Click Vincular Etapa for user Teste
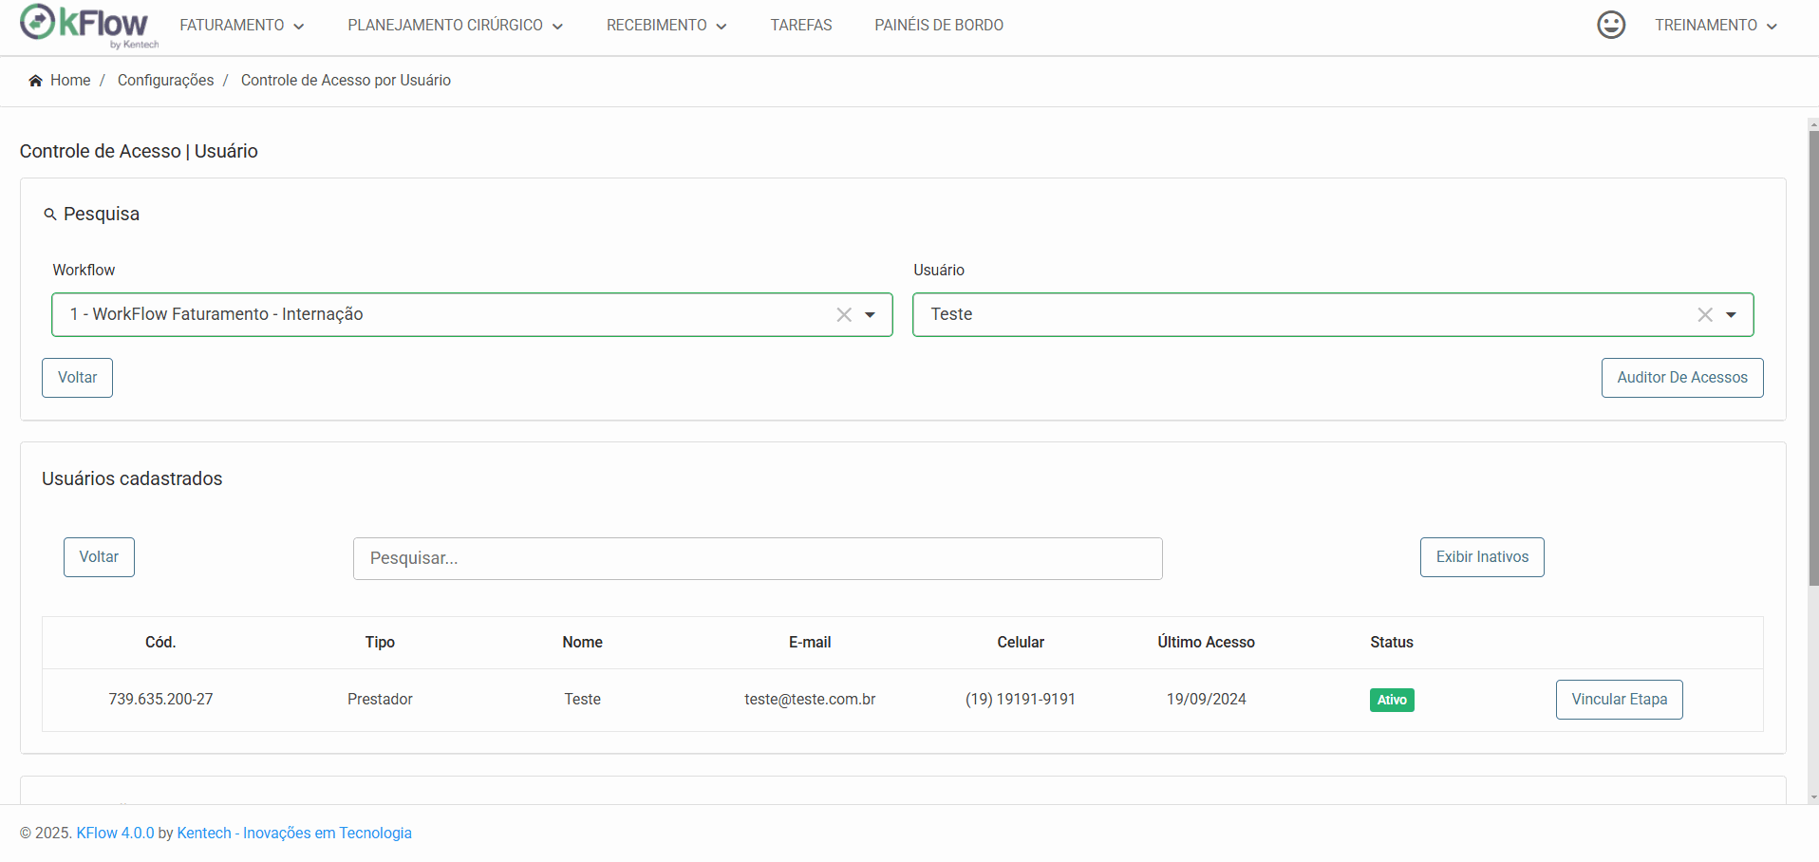Viewport: 1819px width, 862px height. 1620,700
